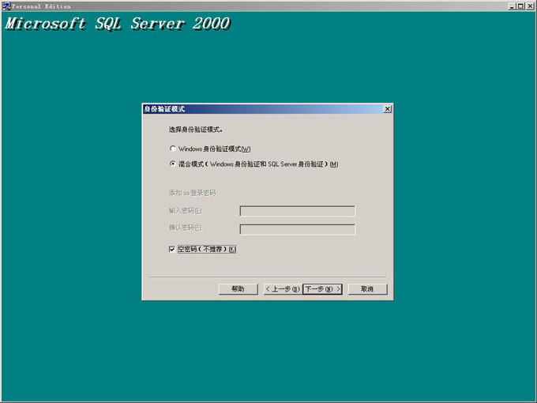
Task: Maximize the Personal Edition window
Action: pyautogui.click(x=520, y=6)
